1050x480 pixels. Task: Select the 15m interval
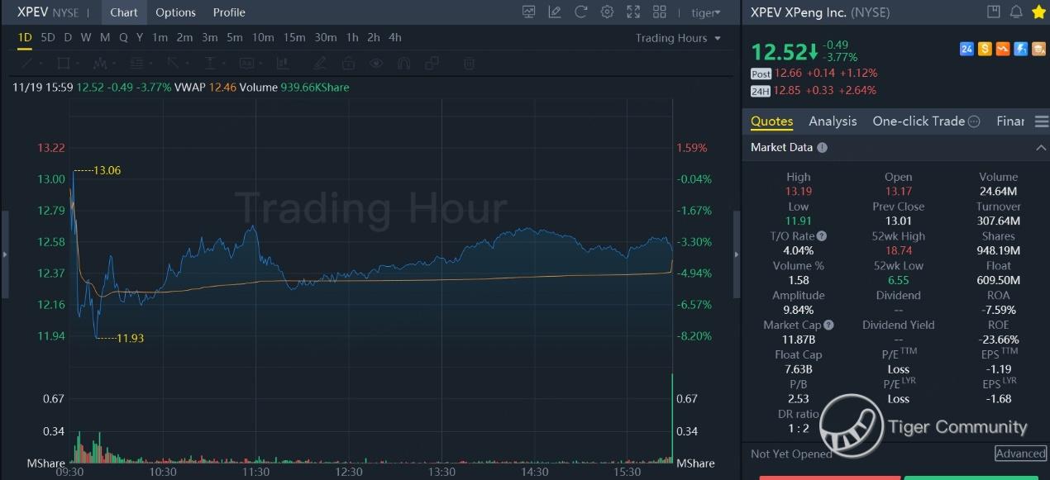tap(294, 38)
